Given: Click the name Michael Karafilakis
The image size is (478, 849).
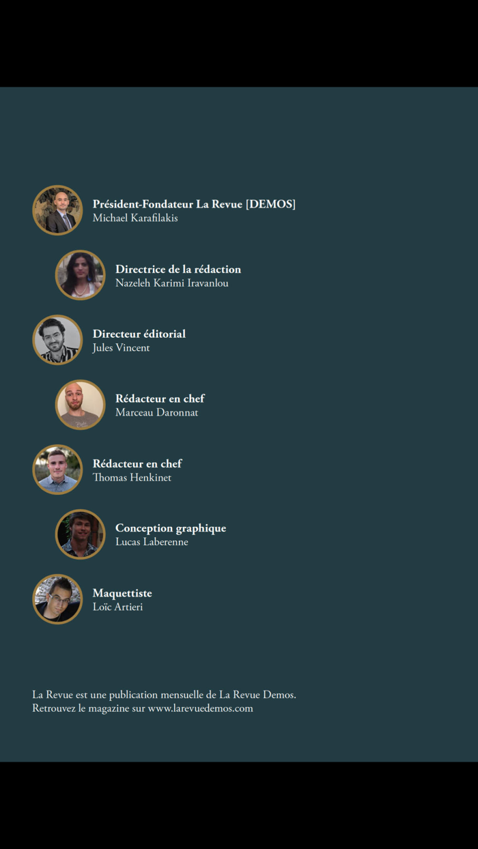Looking at the screenshot, I should click(135, 218).
